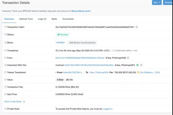Click the stopwatch icon beside Confirmed within 1 min

(x=113, y=50)
